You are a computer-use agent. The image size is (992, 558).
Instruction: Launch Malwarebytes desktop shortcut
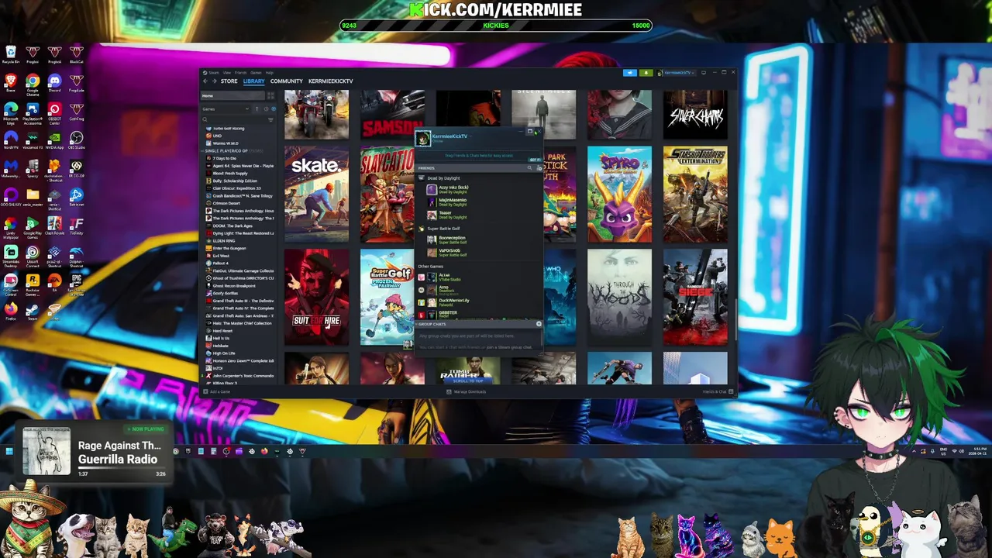tap(11, 169)
